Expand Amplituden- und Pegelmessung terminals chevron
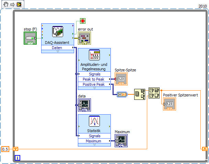Screen dimensions: 209x164 tap(94, 88)
